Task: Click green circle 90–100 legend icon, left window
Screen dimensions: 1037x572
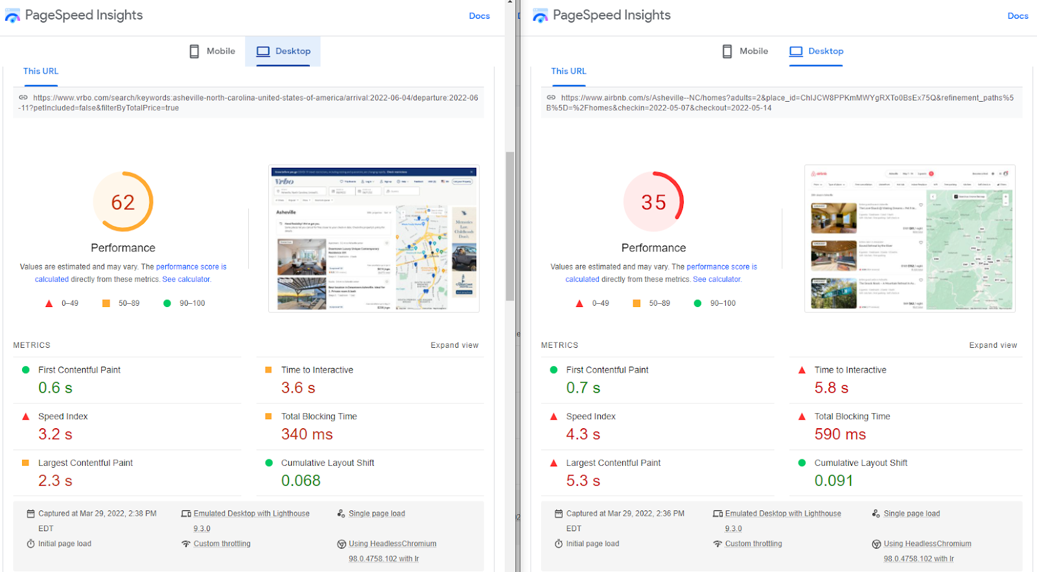Action: tap(167, 303)
